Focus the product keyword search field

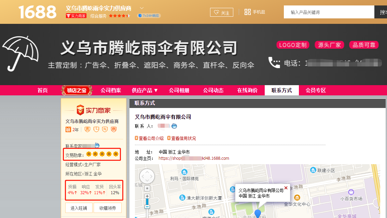pos(329,12)
